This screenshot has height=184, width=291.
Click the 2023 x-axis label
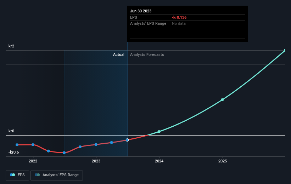pos(96,161)
